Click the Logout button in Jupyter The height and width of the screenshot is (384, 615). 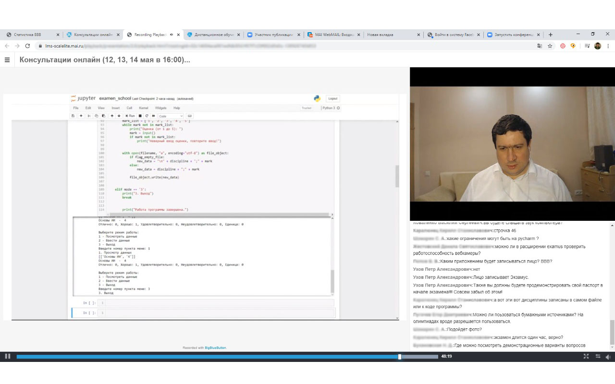pos(333,98)
